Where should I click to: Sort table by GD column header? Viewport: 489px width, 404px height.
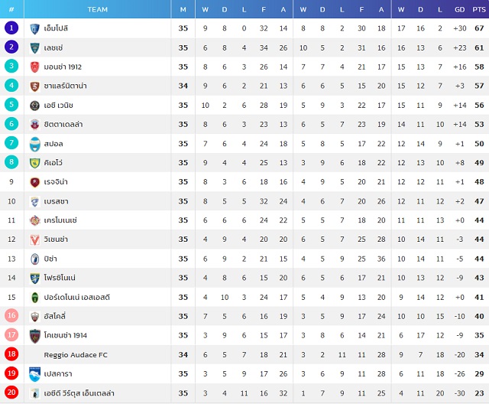click(459, 10)
